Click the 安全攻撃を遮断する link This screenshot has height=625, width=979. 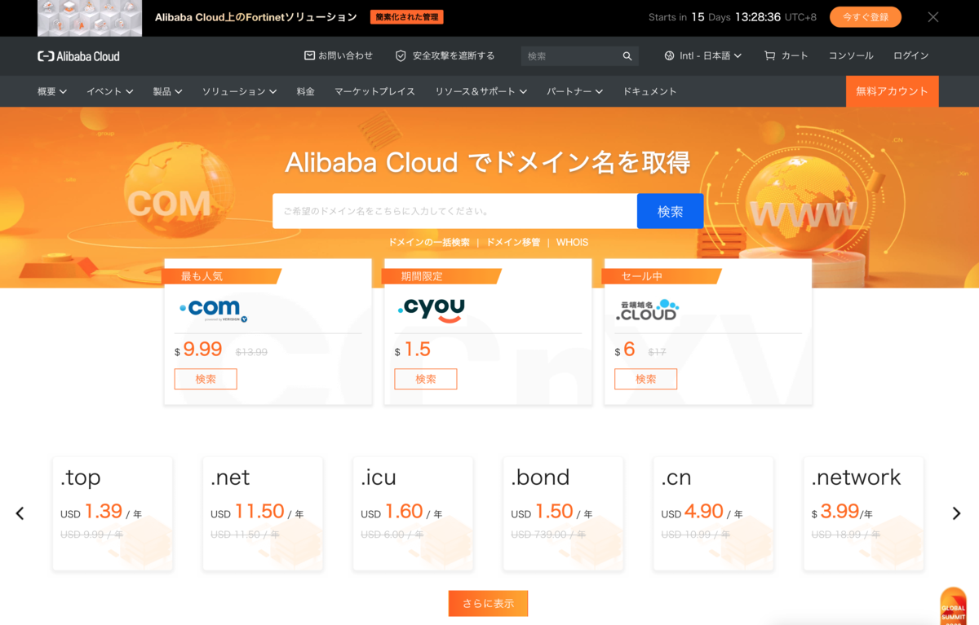click(454, 56)
